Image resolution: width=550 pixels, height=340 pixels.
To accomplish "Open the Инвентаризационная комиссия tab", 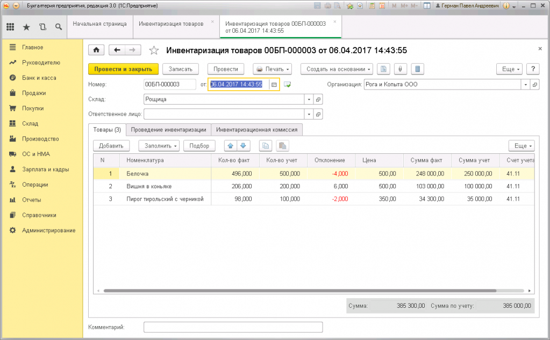I will pos(257,130).
